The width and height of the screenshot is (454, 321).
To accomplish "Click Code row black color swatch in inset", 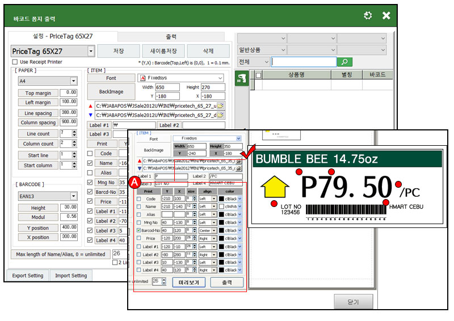I will (x=221, y=199).
